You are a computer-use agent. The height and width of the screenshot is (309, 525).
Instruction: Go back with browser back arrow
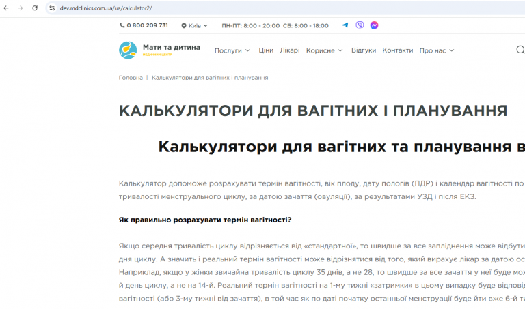[6, 8]
